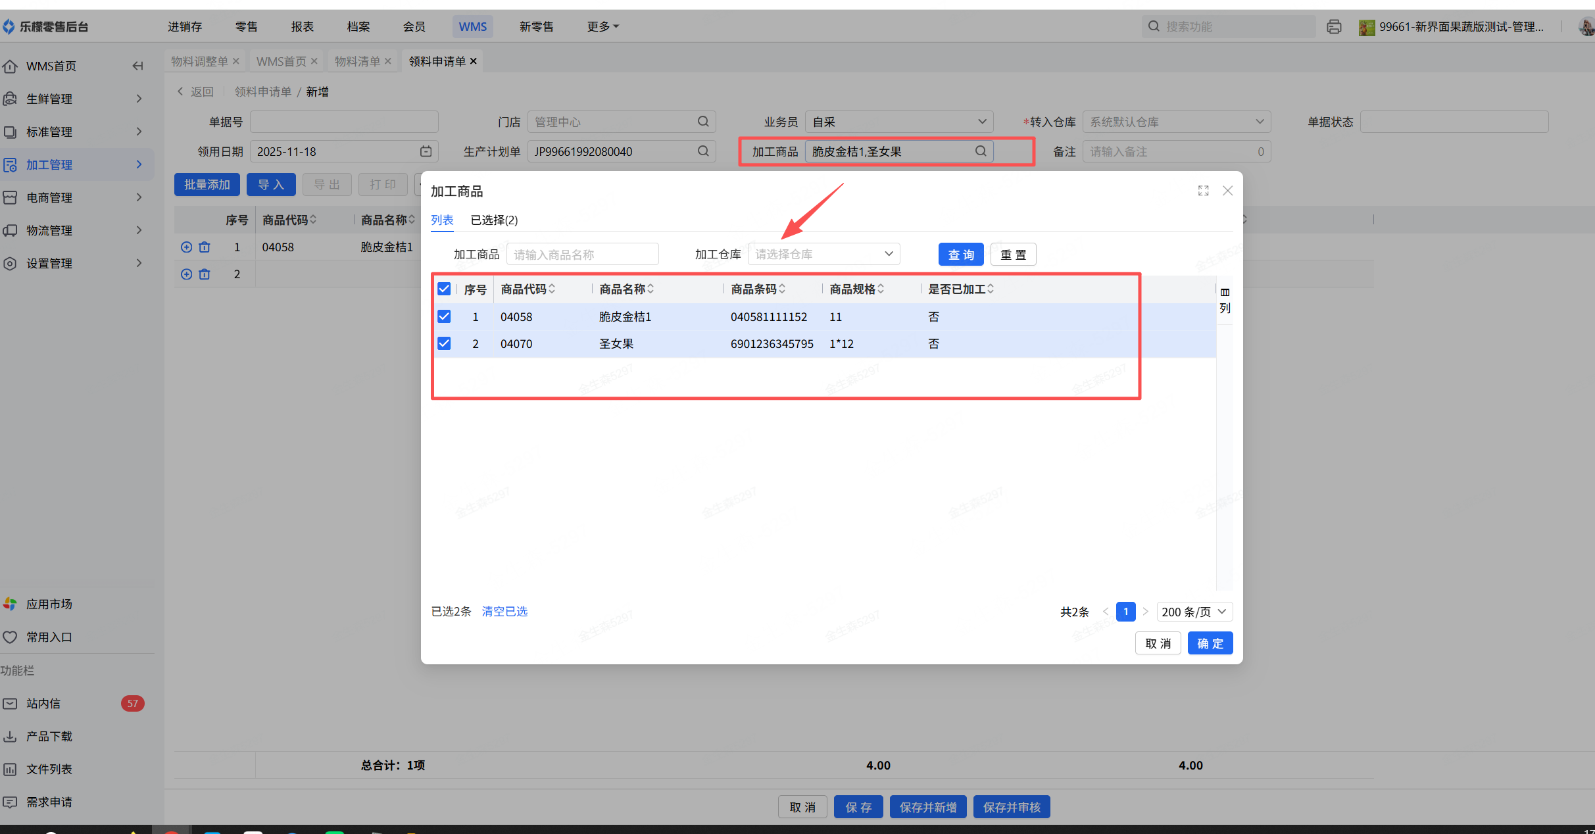
Task: Delete row 1 using trash icon
Action: (205, 247)
